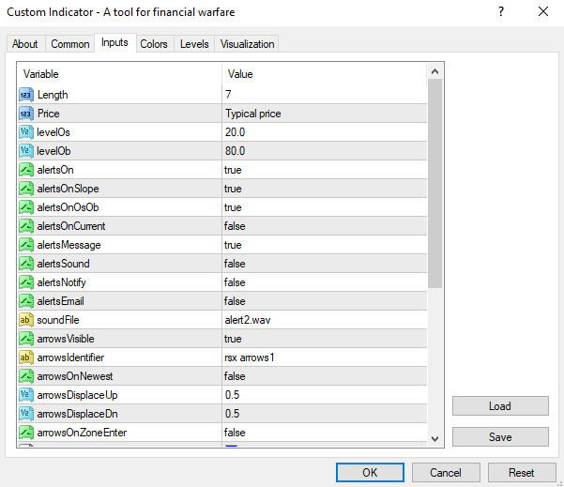
Task: Select the bool icon for alertsOnCurrent
Action: [x=26, y=226]
